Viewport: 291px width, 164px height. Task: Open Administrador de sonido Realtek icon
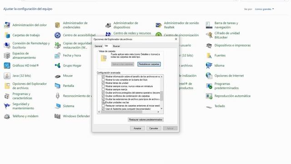tap(159, 25)
